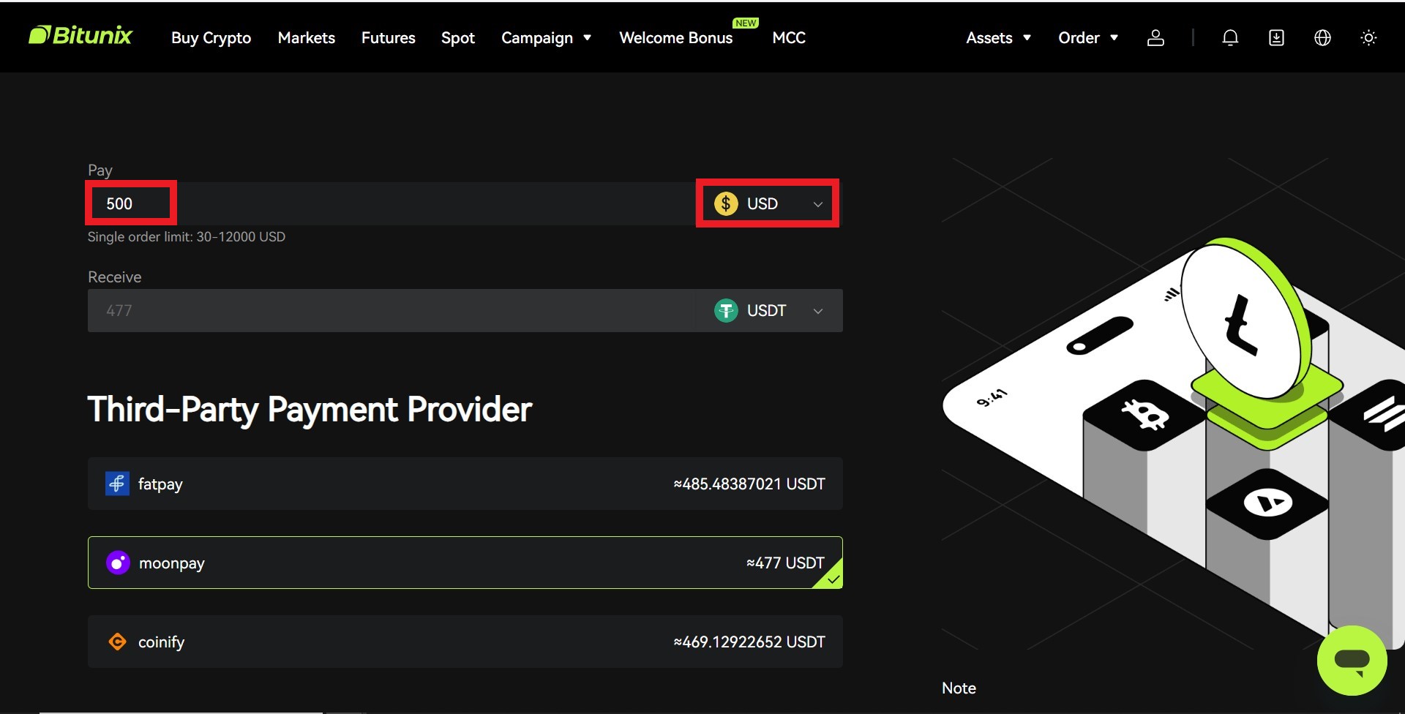Click the Pay label

(100, 170)
